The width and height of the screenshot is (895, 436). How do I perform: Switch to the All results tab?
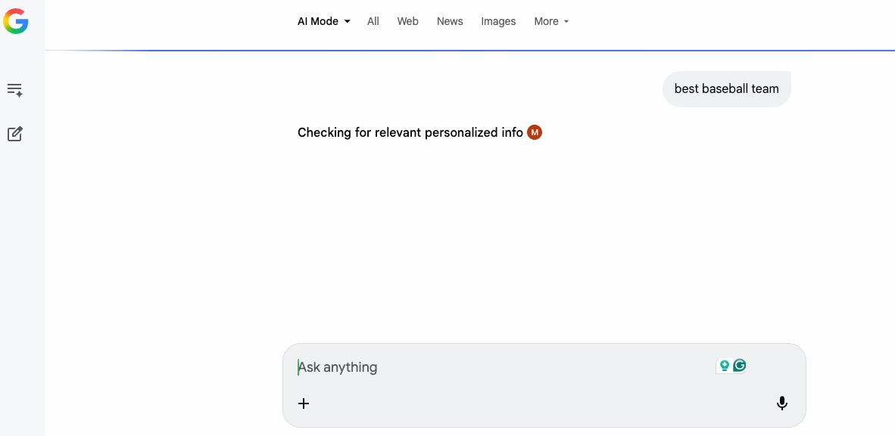point(373,21)
